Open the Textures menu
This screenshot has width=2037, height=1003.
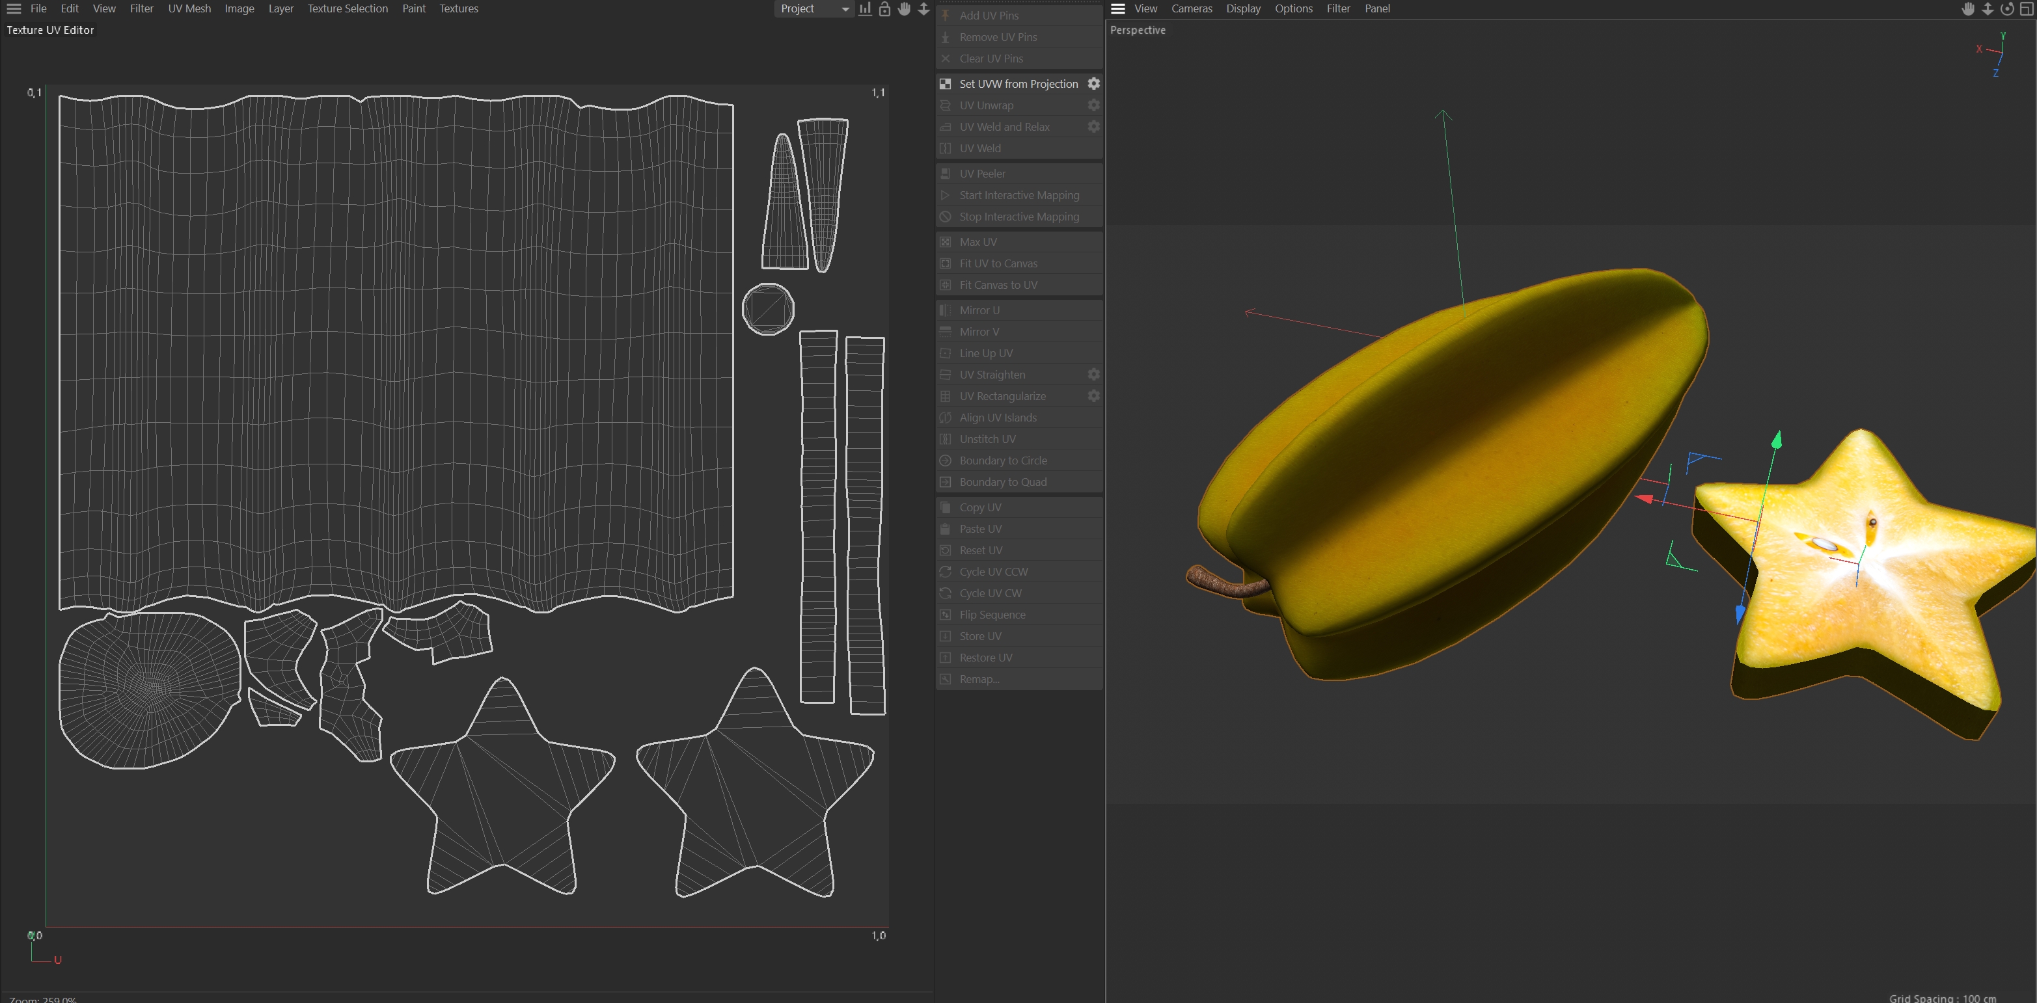coord(458,8)
